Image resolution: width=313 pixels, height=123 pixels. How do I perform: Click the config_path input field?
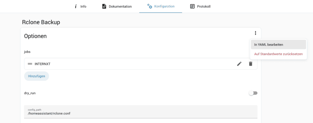tap(141, 113)
